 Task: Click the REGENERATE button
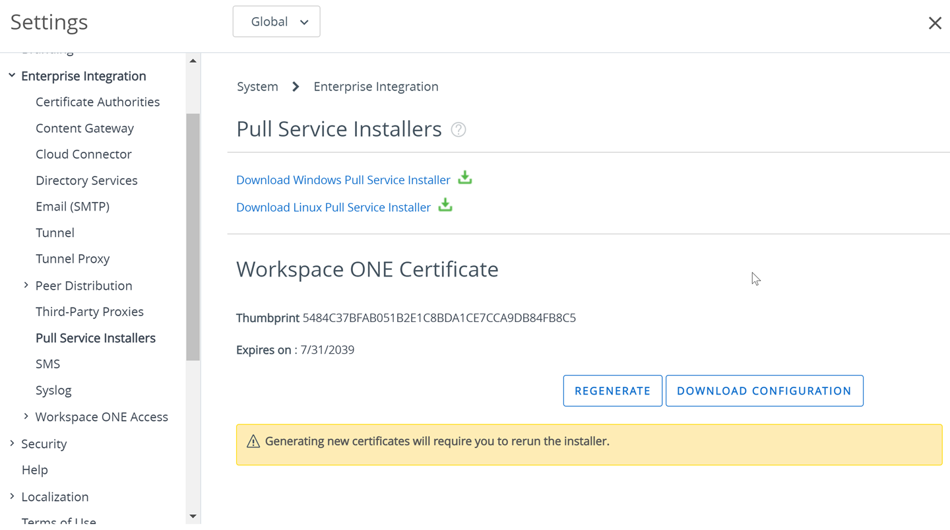pos(612,391)
